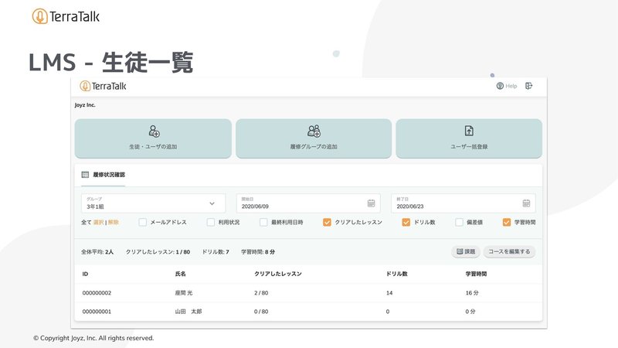Enable the メールアドレス checkbox
This screenshot has width=618, height=348.
pyautogui.click(x=143, y=222)
